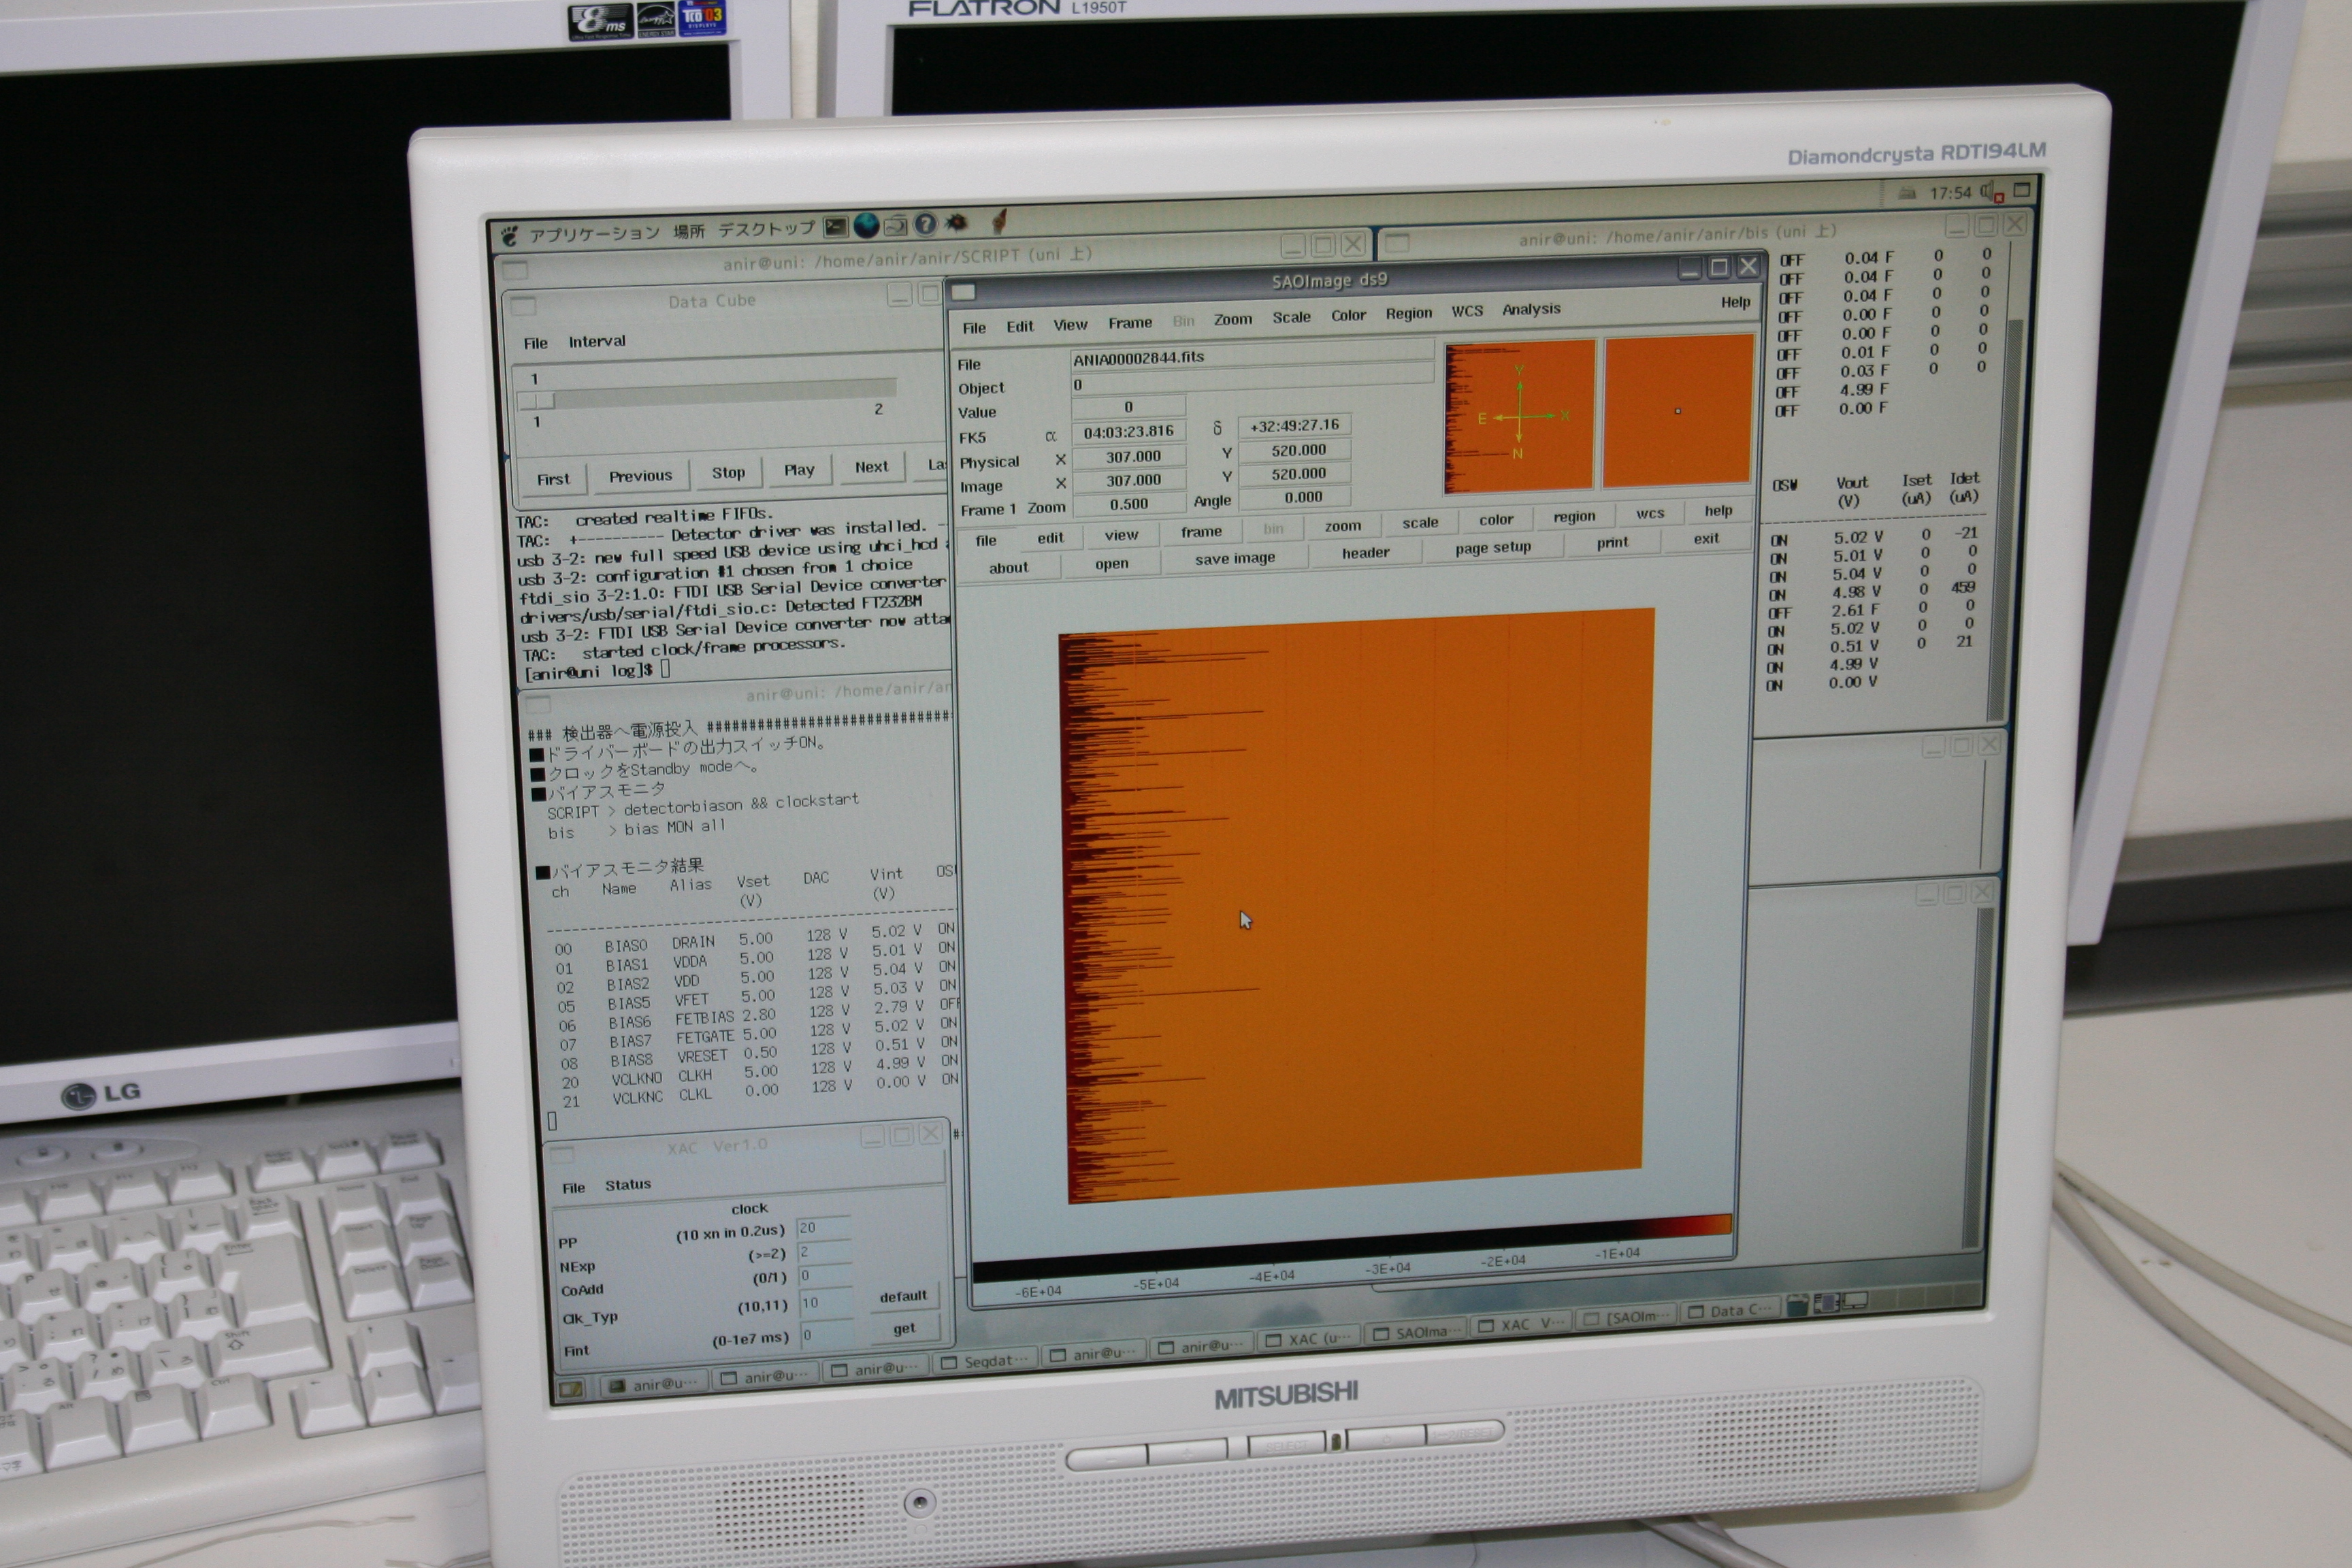The image size is (2352, 1568).
Task: Open ds9 Edit menu in menu bar
Action: tap(1020, 326)
